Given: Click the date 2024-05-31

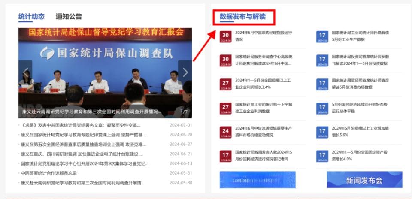Looking at the screenshot, I should [x=181, y=173].
